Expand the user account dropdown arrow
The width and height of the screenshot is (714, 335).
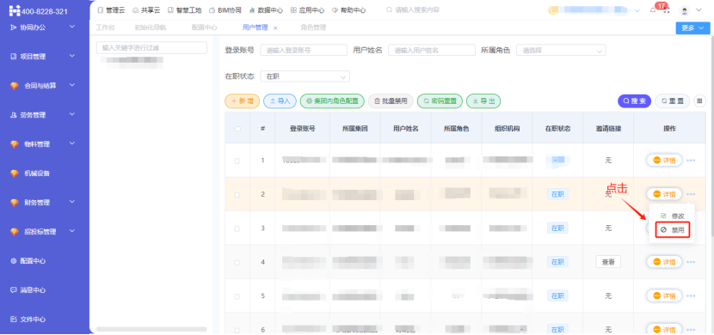tap(699, 10)
